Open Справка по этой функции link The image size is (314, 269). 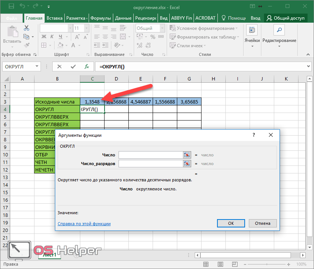pyautogui.click(x=84, y=224)
